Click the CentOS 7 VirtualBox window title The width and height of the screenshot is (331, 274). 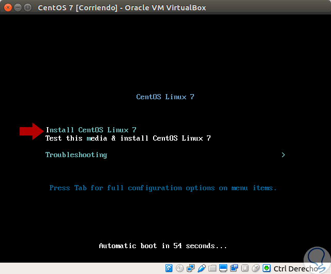tap(122, 8)
